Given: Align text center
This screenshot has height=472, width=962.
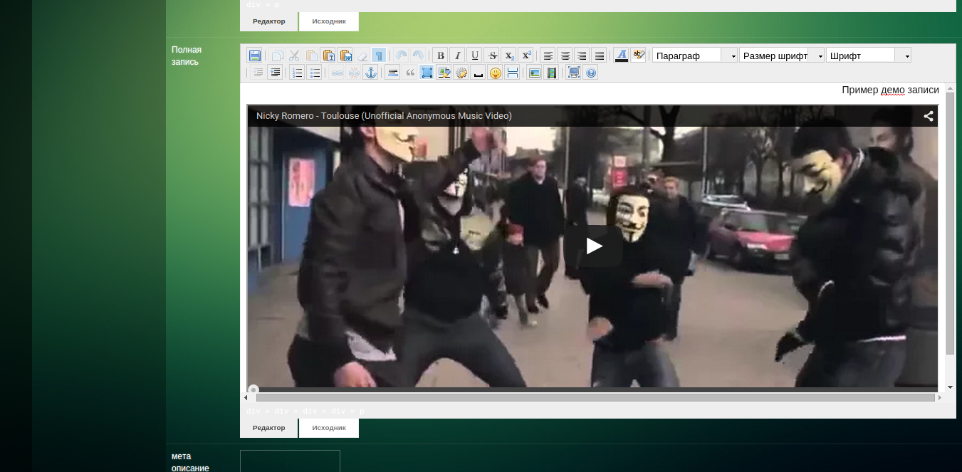Looking at the screenshot, I should 565,56.
